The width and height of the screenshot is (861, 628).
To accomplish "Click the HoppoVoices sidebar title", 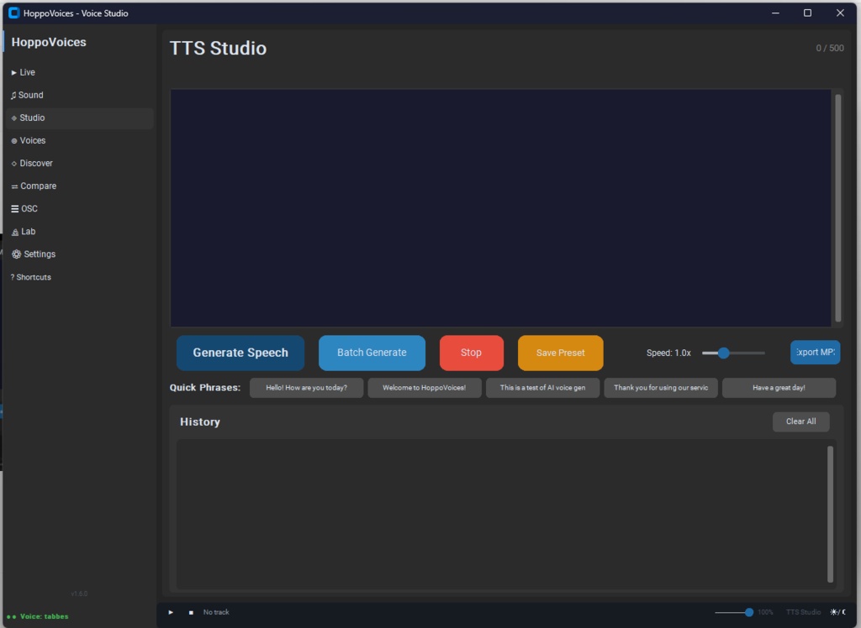I will click(49, 42).
